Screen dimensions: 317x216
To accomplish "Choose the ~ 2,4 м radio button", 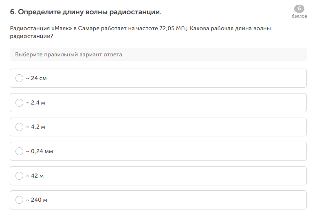I will [x=19, y=102].
